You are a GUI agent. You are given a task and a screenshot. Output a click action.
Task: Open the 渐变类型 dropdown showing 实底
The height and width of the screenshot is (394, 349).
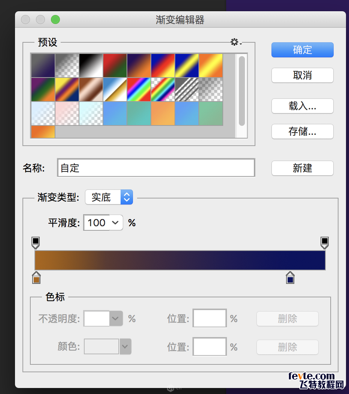(109, 197)
